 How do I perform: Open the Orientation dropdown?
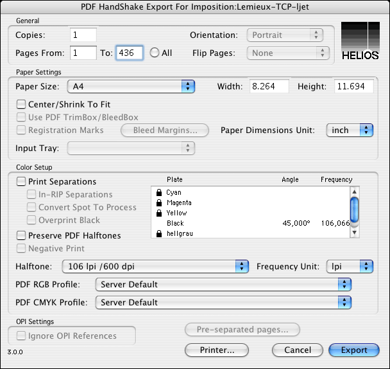click(285, 35)
